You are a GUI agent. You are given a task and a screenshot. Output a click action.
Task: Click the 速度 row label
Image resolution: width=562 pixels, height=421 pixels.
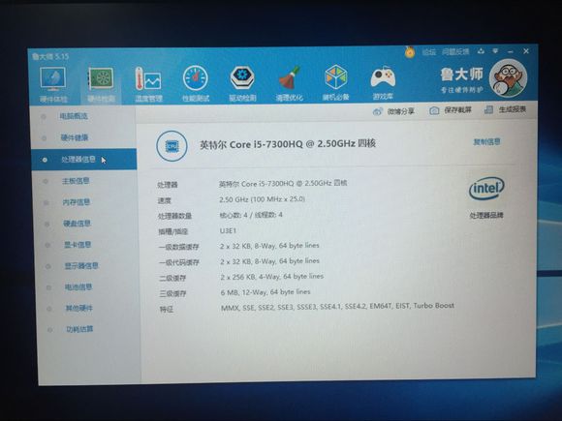tap(164, 200)
